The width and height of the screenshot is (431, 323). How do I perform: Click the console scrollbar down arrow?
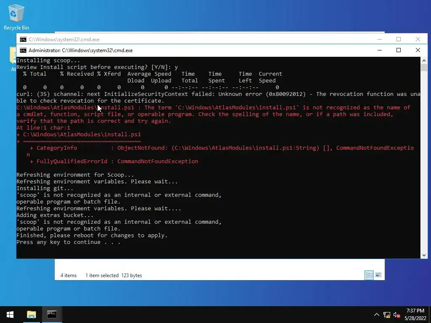point(424,255)
